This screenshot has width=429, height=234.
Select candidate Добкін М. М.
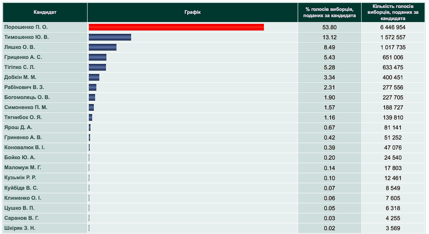pos(20,77)
